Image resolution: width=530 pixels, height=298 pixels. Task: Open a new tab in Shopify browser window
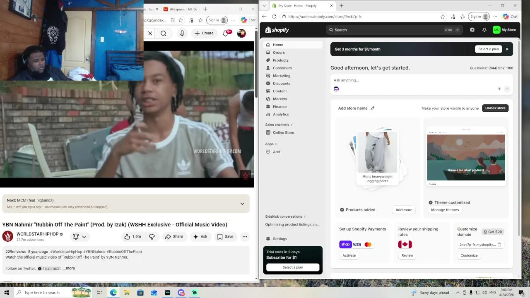click(x=341, y=5)
